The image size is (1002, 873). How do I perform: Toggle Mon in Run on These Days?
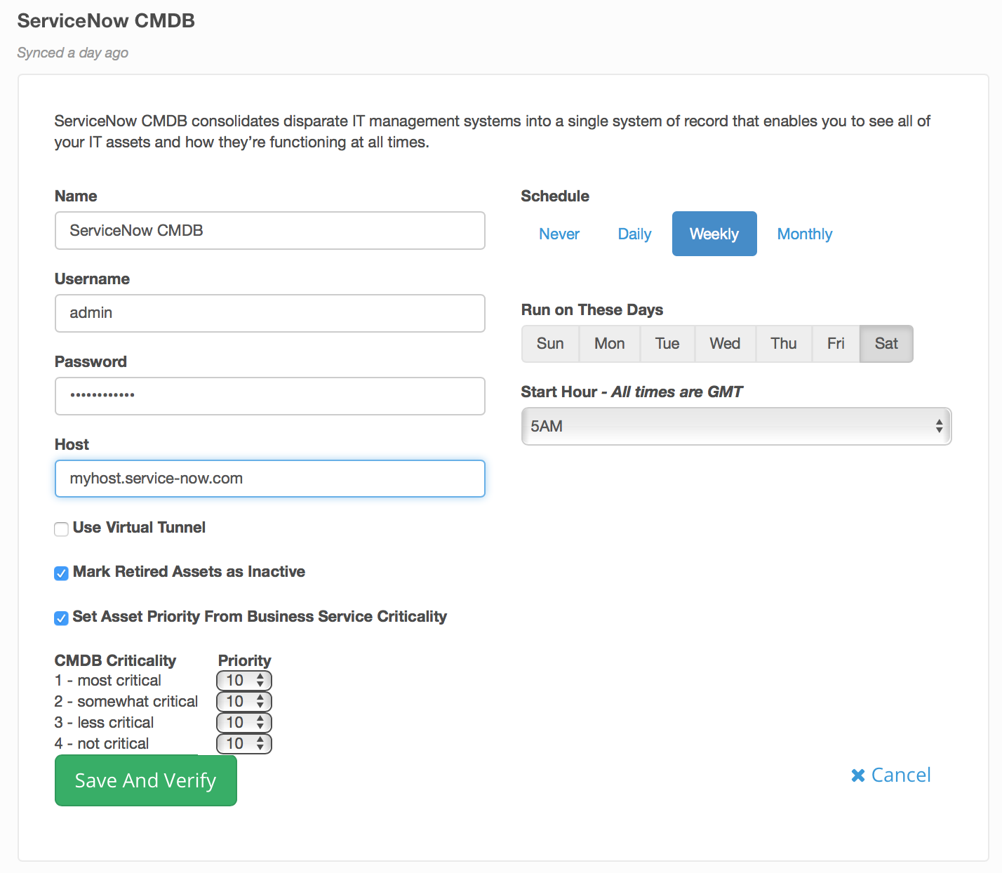click(x=610, y=344)
